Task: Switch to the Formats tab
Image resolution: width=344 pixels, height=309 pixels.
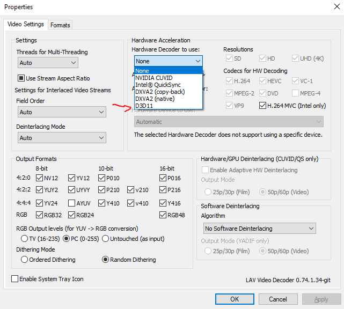Action: pos(60,25)
